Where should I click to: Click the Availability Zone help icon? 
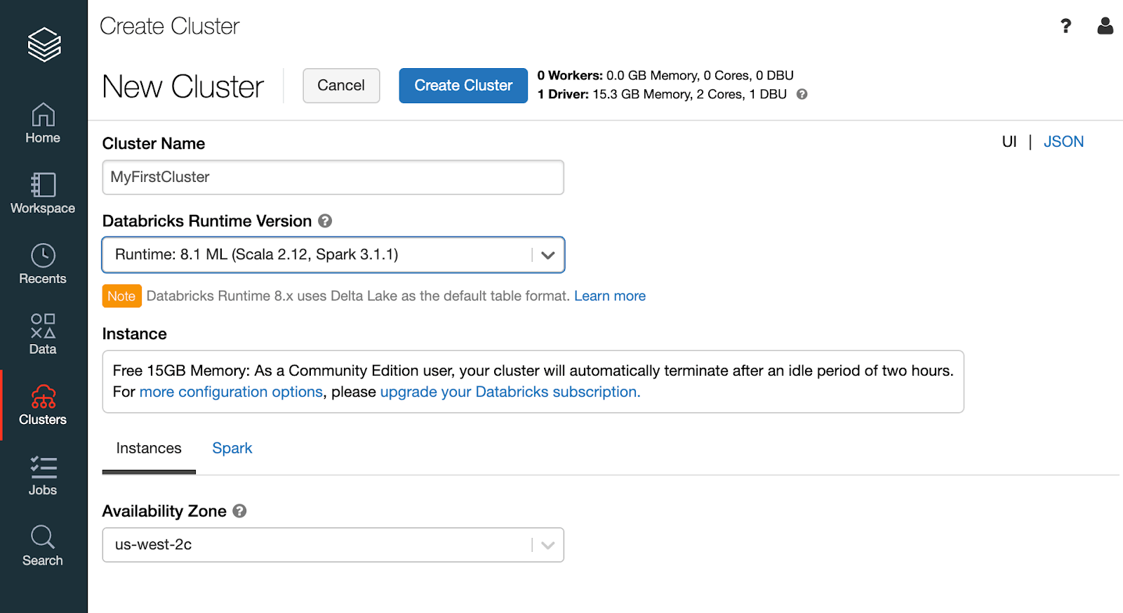tap(239, 511)
